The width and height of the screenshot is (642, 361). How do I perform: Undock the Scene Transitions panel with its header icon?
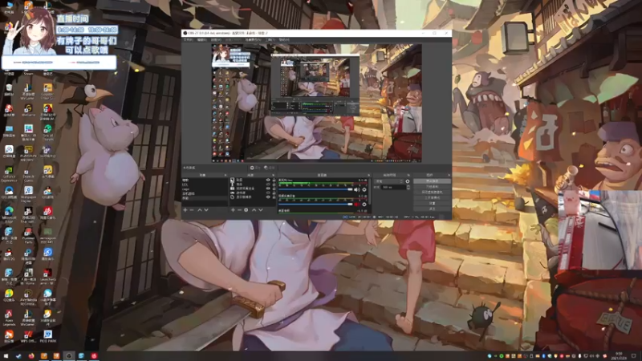pos(408,175)
